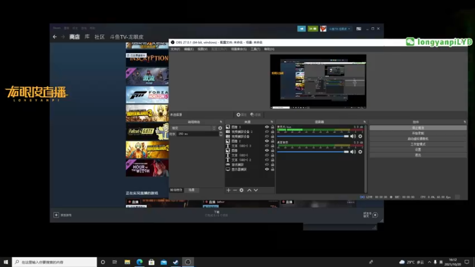Open the OBS 视图(V) menu

click(202, 49)
